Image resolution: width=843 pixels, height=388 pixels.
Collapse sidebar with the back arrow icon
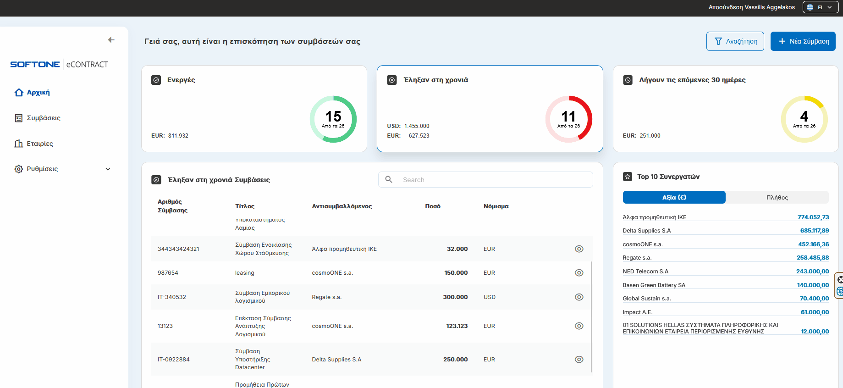pos(111,40)
